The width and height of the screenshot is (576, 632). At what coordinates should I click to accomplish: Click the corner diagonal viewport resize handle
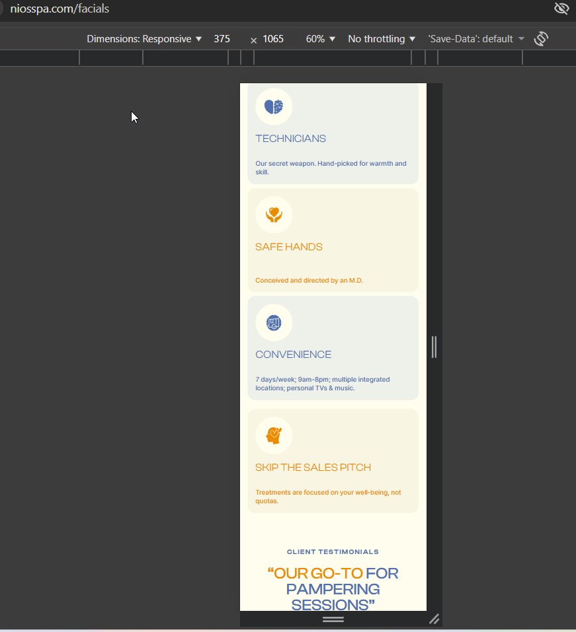(434, 619)
